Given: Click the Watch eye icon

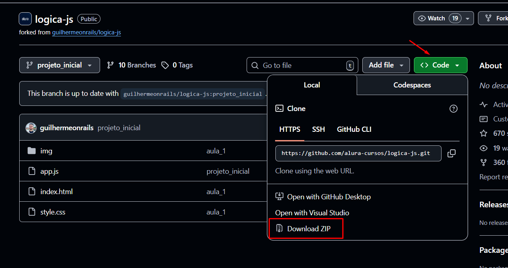Looking at the screenshot, I should 422,18.
